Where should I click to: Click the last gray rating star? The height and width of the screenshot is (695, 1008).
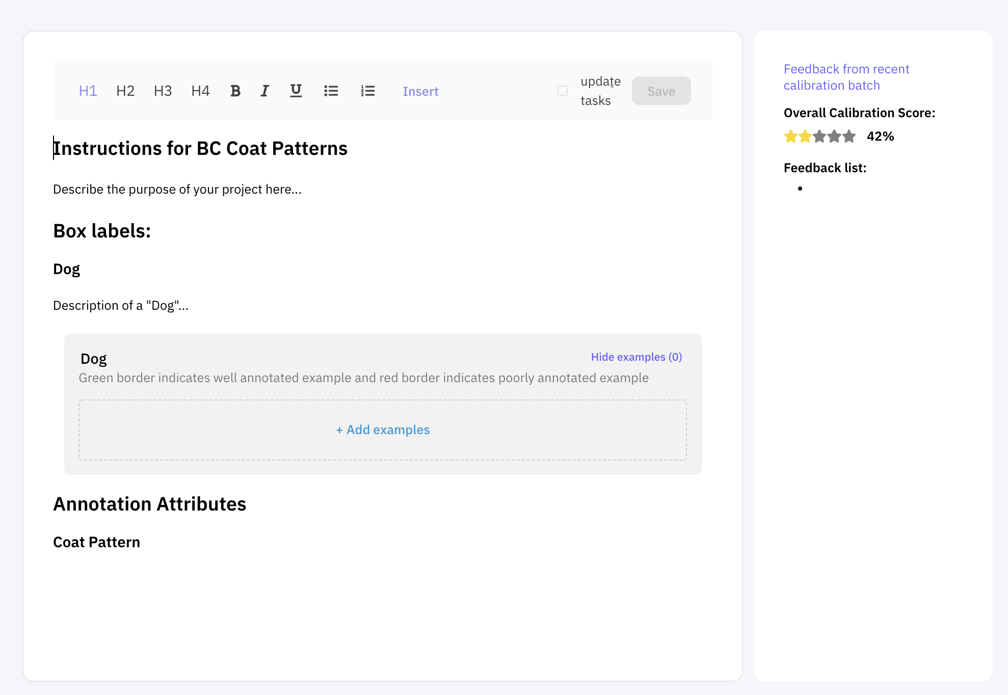[x=849, y=136]
